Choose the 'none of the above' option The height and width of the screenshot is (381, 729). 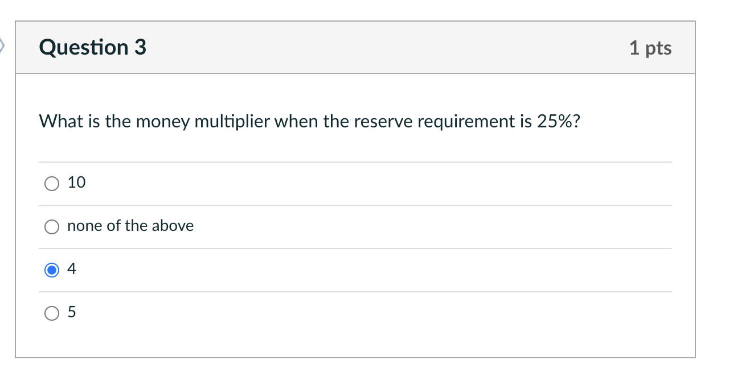51,226
